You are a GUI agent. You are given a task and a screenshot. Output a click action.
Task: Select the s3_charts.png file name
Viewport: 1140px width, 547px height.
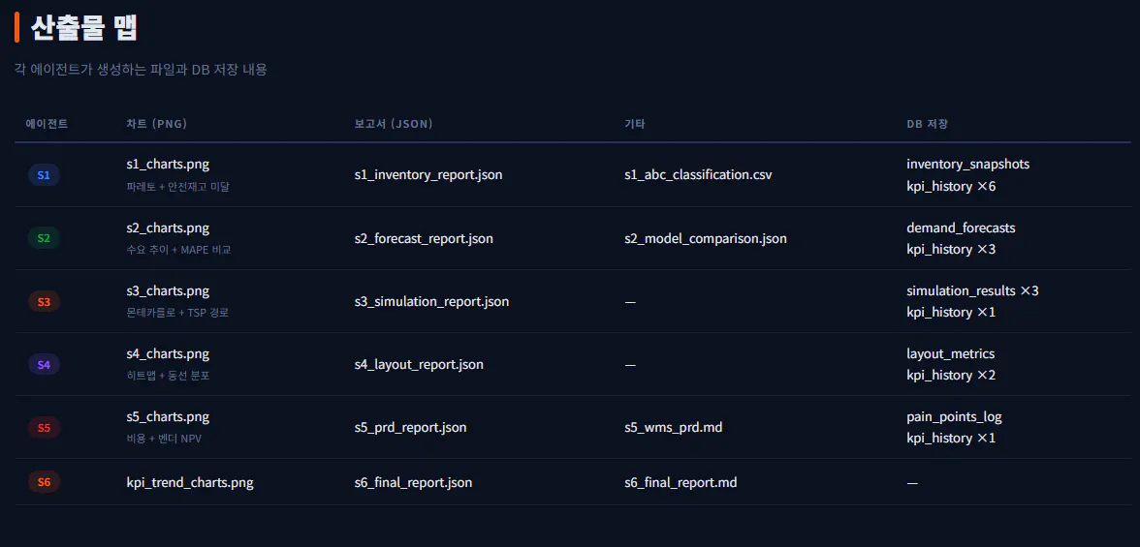pyautogui.click(x=167, y=291)
